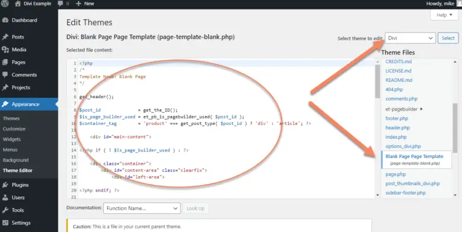462x232 pixels.
Task: Open Posts via the pushpin icon
Action: click(5, 37)
